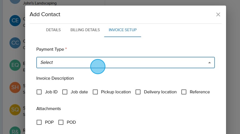
Task: Close the Add Contact dialog
Action: pos(218,14)
